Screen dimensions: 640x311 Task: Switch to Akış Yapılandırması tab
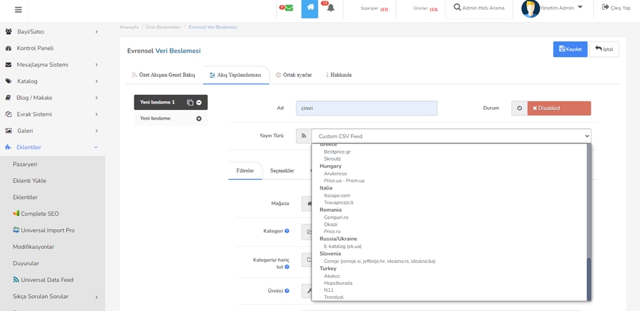[236, 75]
